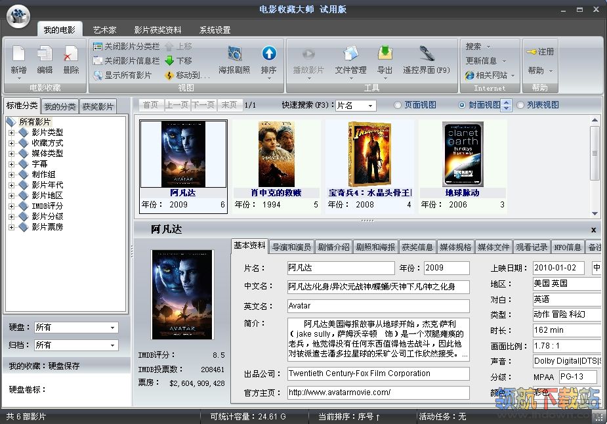
Task: Click the 播放影片 play movie icon
Action: [308, 54]
